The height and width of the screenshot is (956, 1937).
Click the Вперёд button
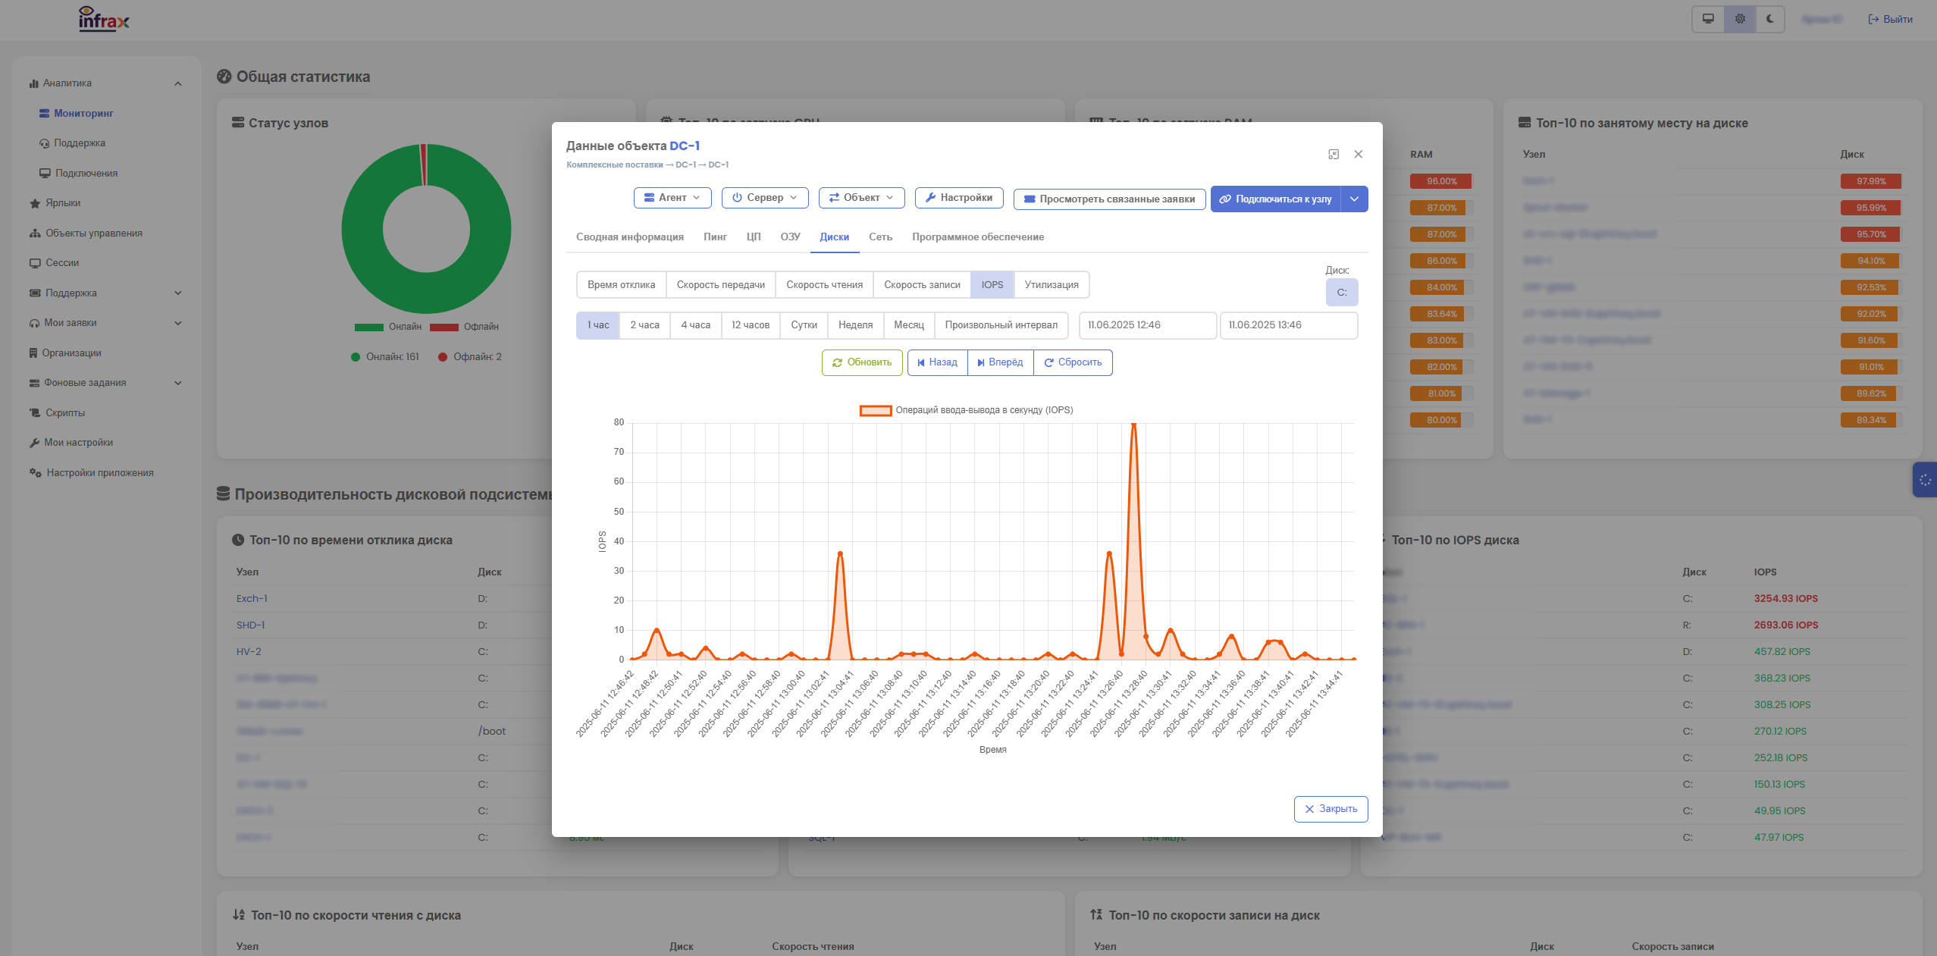[1001, 363]
